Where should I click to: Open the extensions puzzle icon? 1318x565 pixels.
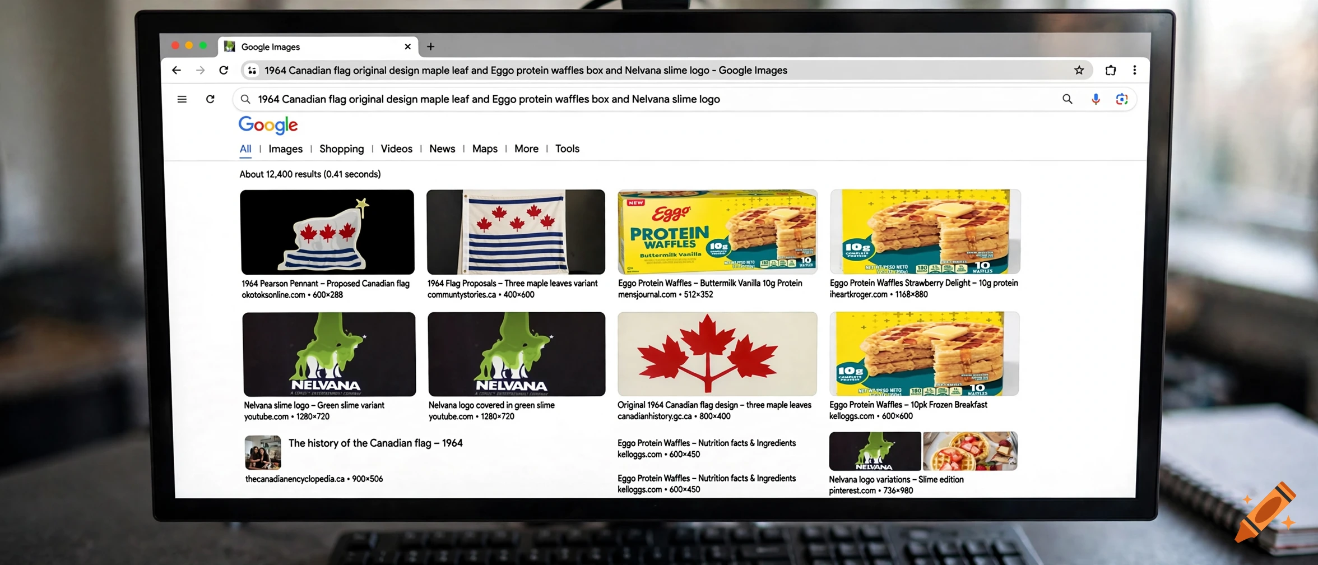pyautogui.click(x=1110, y=70)
